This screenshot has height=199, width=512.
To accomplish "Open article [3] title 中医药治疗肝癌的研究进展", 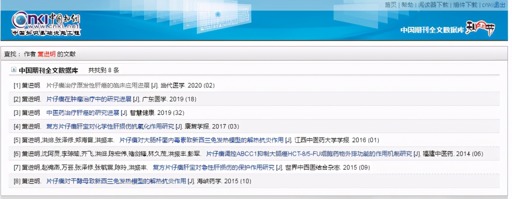I will click(x=82, y=113).
